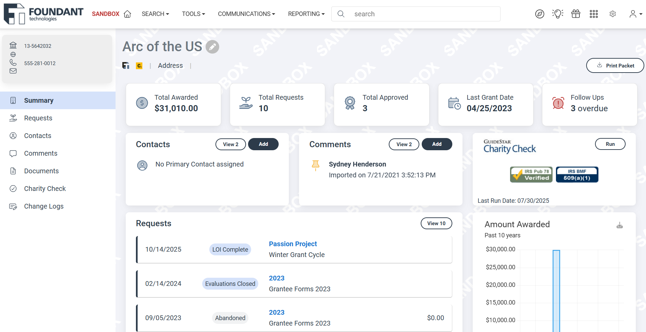Click the search magnifier icon
This screenshot has width=646, height=332.
(341, 14)
